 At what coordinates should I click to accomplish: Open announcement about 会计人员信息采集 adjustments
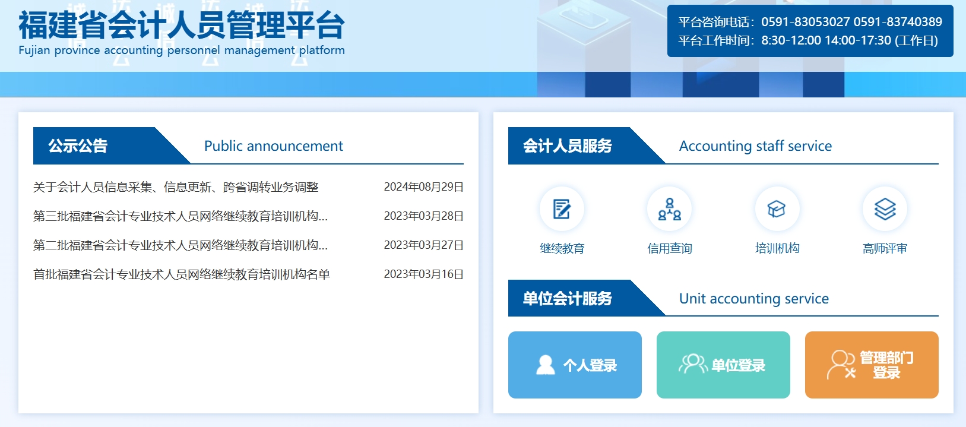coord(176,187)
